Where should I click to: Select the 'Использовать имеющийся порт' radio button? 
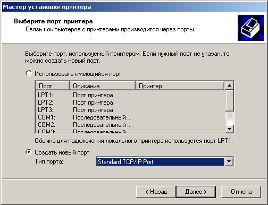29,73
